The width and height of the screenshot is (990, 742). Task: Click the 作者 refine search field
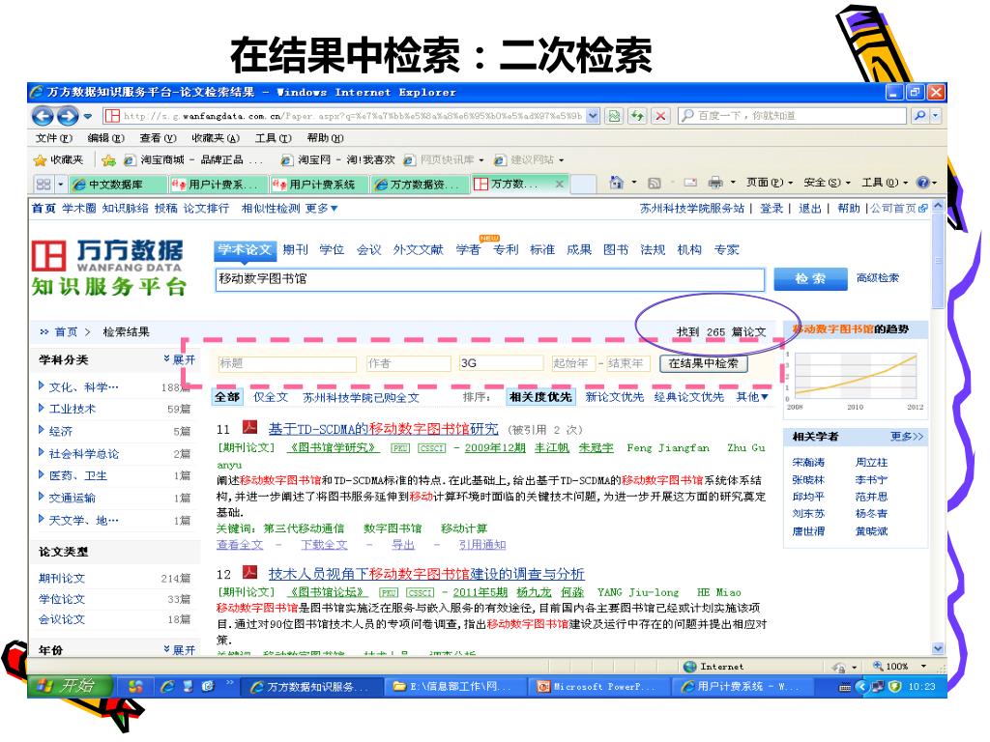[x=409, y=363]
